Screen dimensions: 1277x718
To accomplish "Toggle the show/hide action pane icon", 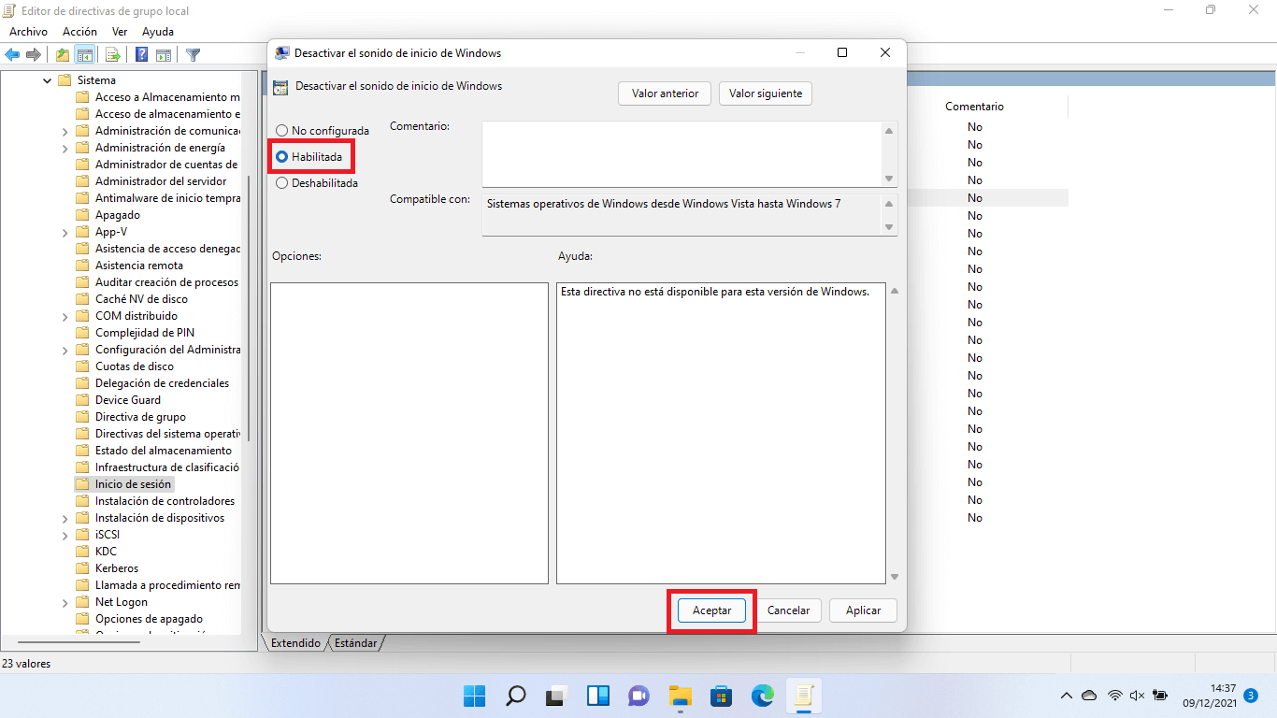I will 164,55.
